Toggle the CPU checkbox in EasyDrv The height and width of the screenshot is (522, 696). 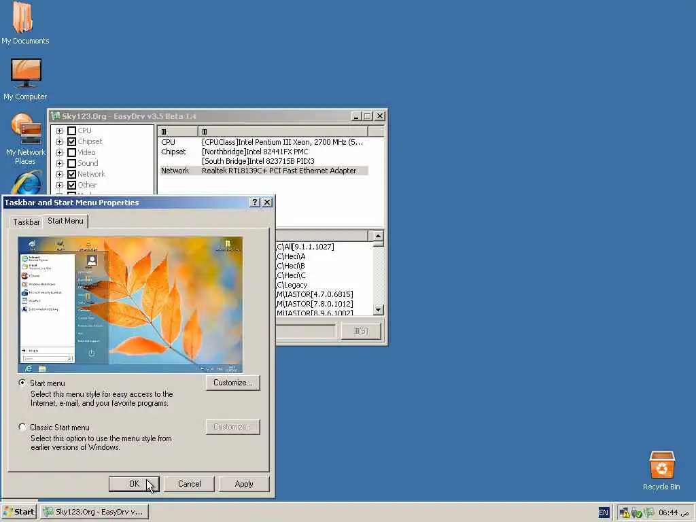click(x=71, y=130)
